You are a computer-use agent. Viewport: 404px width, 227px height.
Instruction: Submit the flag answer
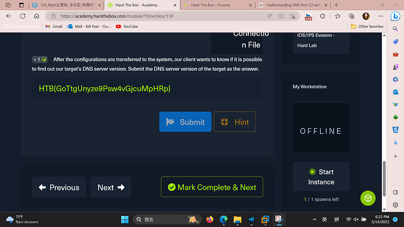coord(185,122)
